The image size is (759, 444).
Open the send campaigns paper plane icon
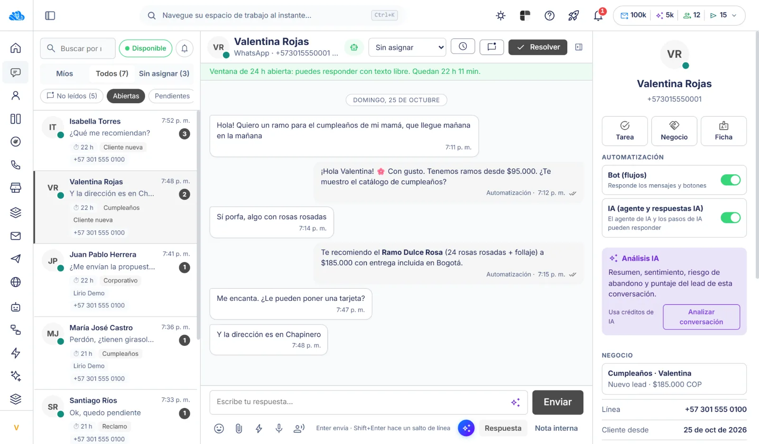point(16,259)
